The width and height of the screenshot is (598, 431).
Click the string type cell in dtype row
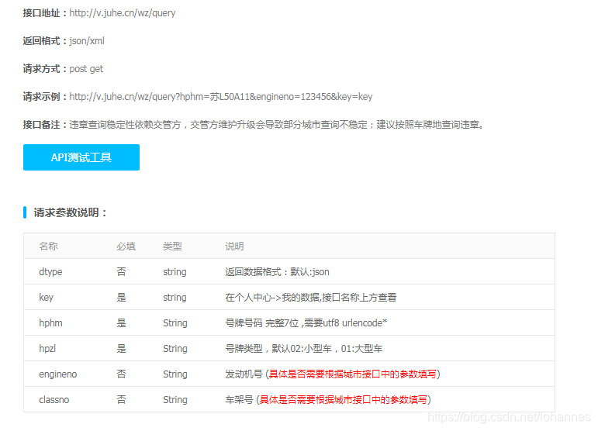175,272
